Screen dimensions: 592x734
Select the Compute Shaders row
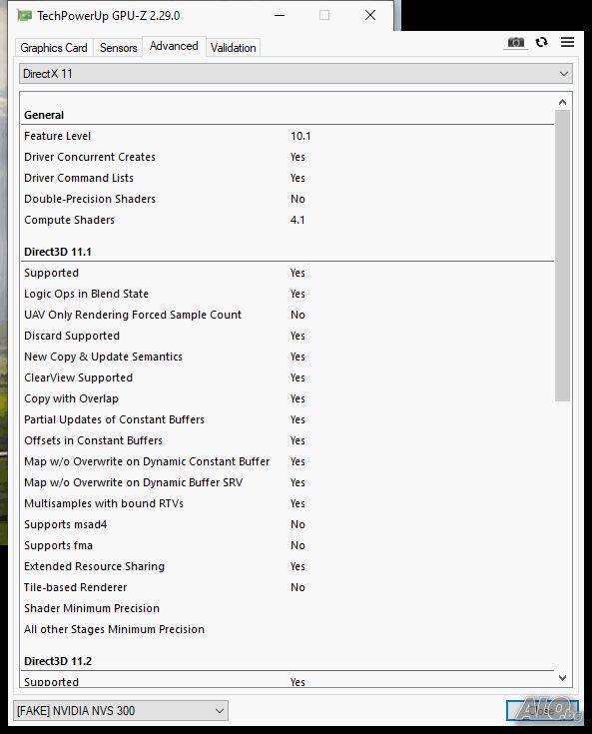coord(288,220)
